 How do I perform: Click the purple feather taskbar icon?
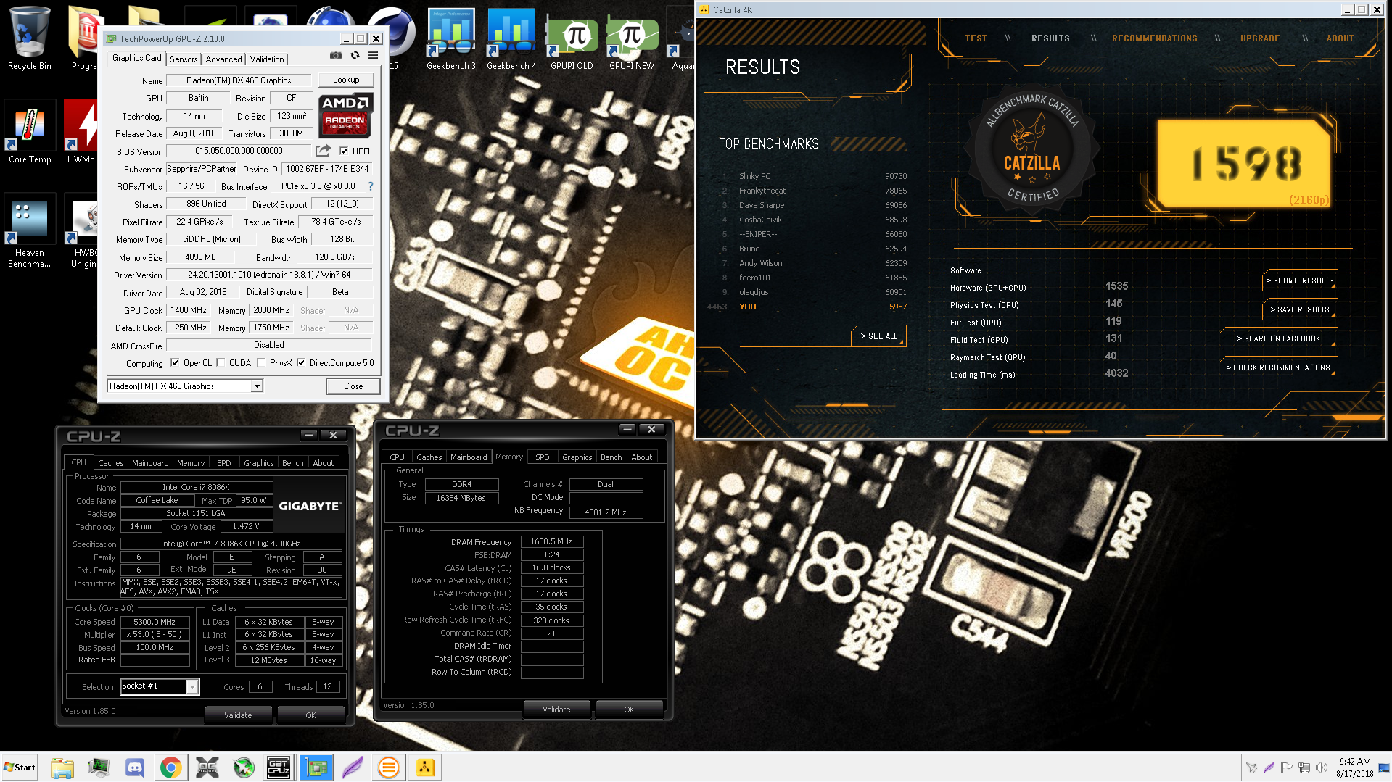(352, 768)
